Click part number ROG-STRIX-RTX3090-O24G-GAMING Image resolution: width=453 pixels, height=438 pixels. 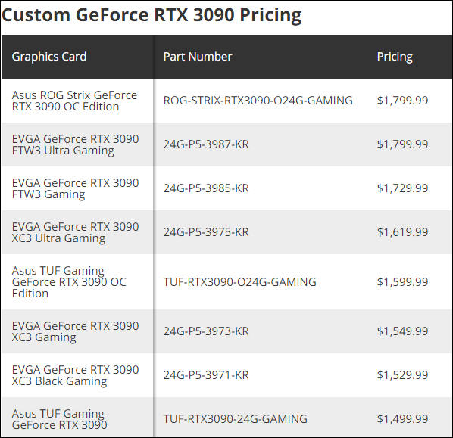pyautogui.click(x=258, y=101)
